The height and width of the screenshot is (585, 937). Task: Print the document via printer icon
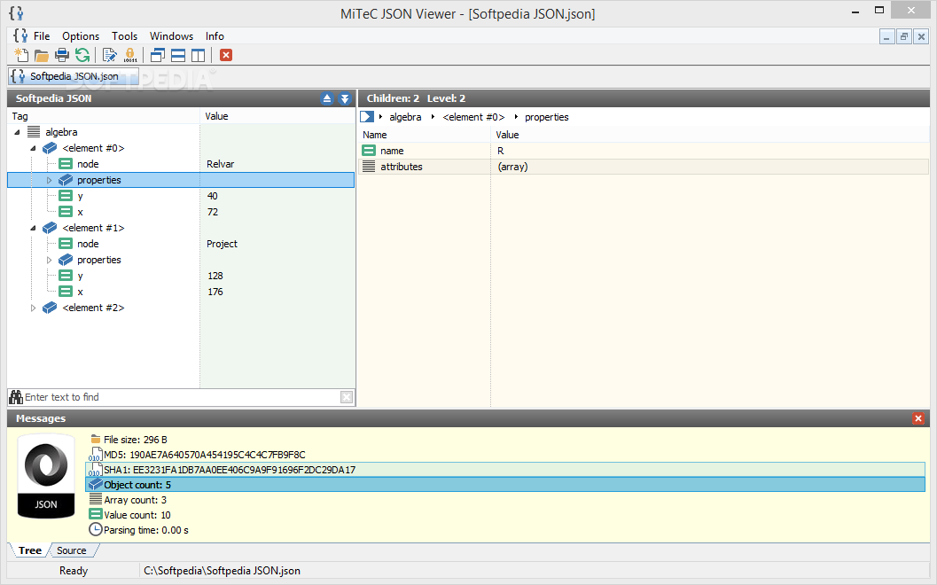coord(61,56)
